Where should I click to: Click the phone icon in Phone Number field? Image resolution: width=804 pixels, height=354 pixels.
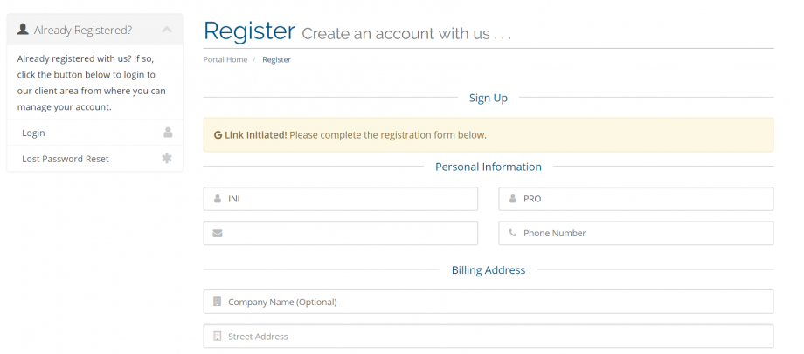(x=513, y=233)
